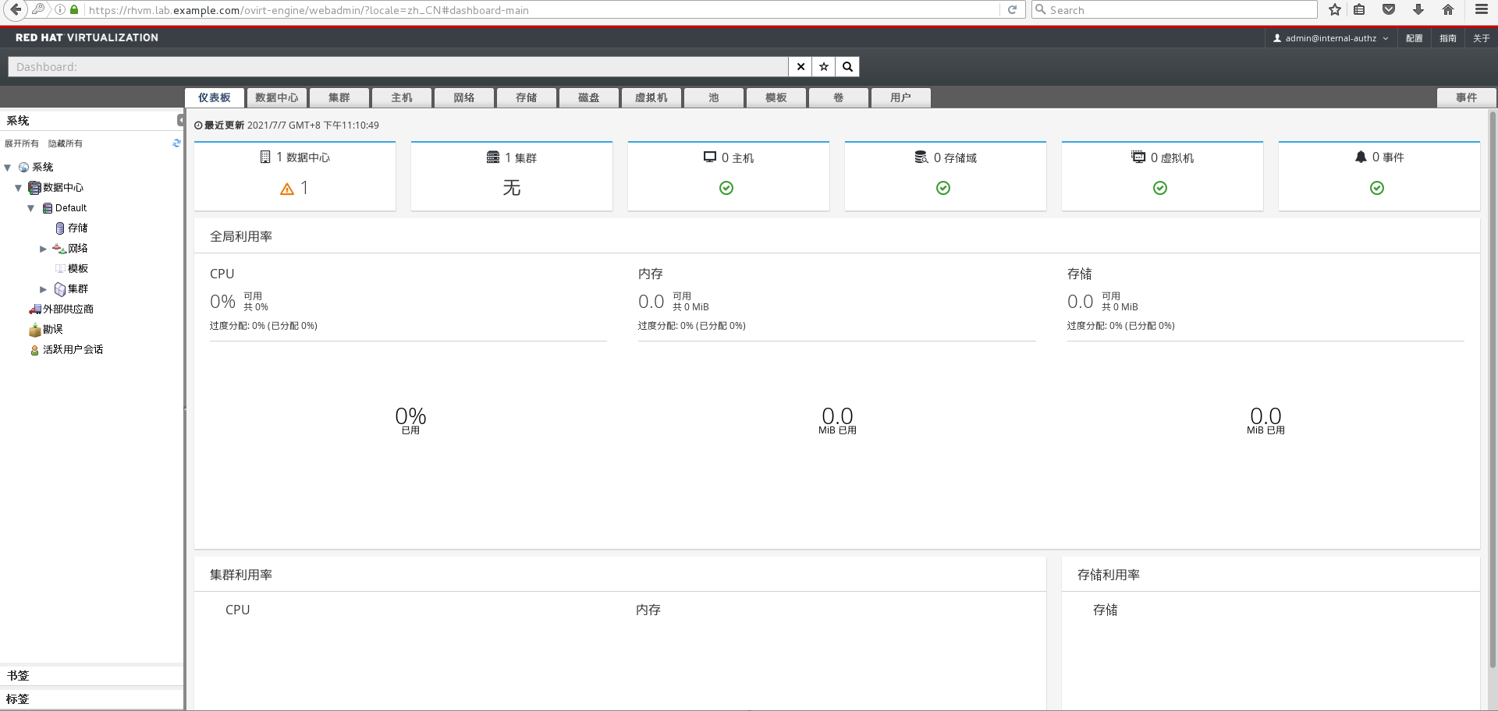Click the refresh icon above the system tree
The image size is (1498, 711).
pyautogui.click(x=176, y=143)
